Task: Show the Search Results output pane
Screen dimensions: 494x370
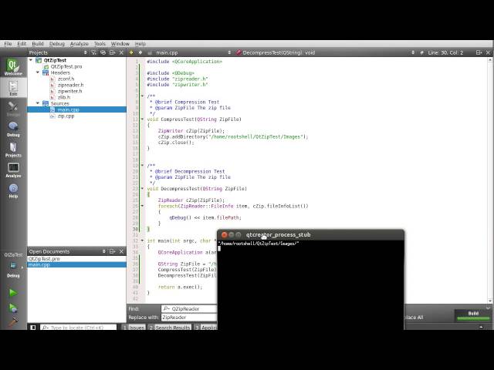Action: [170, 327]
